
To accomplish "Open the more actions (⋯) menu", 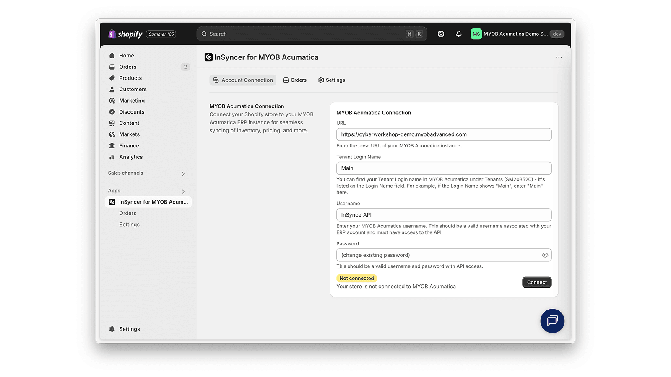I will click(x=559, y=57).
